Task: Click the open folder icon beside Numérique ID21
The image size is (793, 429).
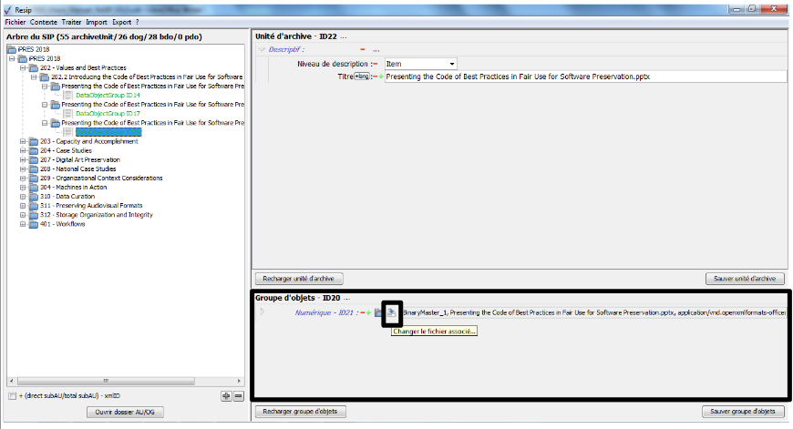Action: (378, 312)
